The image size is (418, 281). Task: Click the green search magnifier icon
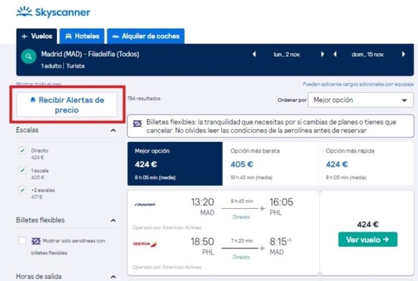tap(28, 56)
